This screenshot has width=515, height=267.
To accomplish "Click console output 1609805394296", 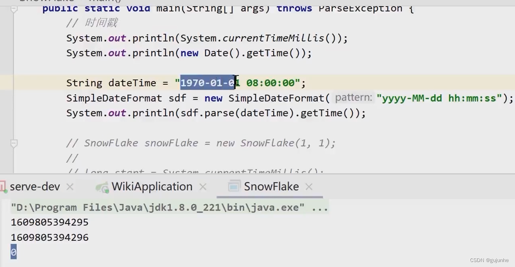I will (x=49, y=238).
